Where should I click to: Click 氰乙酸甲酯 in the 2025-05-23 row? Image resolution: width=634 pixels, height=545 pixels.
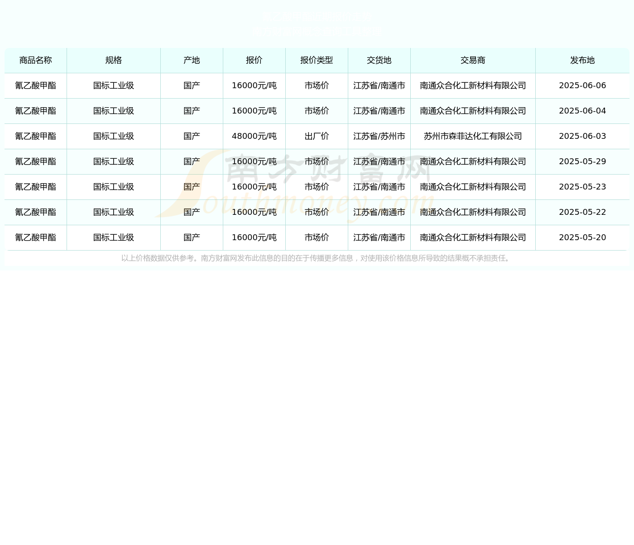tap(36, 187)
